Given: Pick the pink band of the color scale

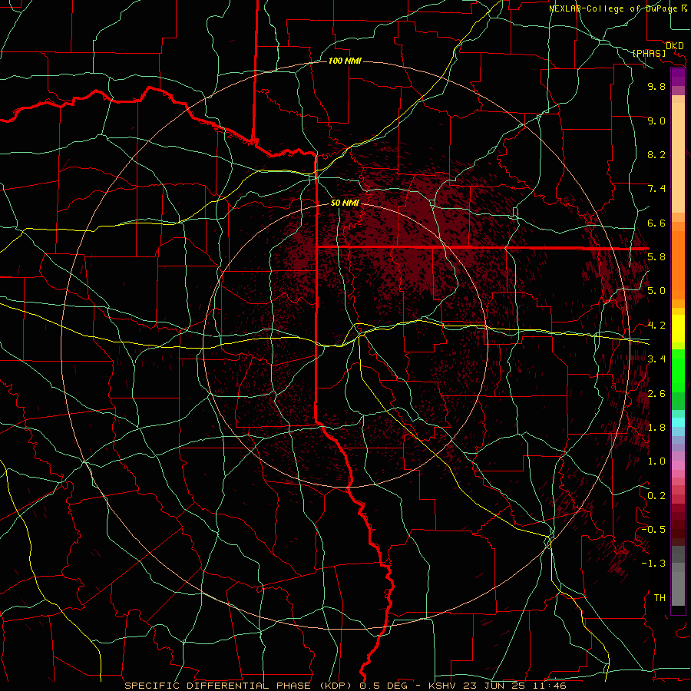Looking at the screenshot, I should 678,465.
